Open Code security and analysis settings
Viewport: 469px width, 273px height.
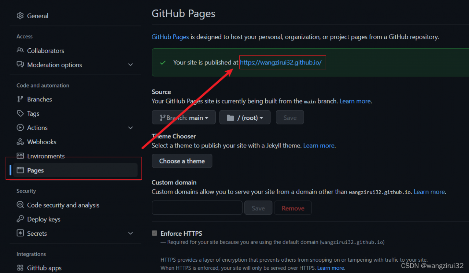point(21,205)
